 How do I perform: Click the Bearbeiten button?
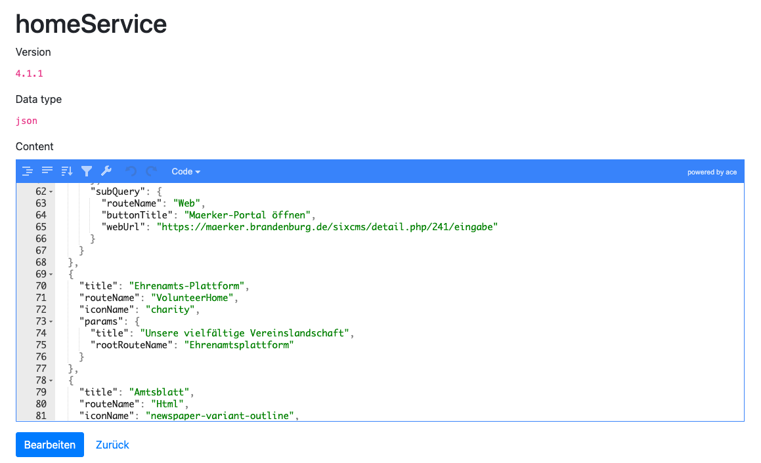point(50,445)
